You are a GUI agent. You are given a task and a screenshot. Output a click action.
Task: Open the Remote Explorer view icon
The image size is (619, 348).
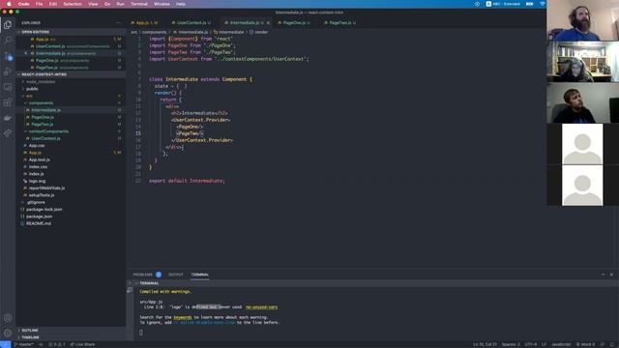click(8, 87)
